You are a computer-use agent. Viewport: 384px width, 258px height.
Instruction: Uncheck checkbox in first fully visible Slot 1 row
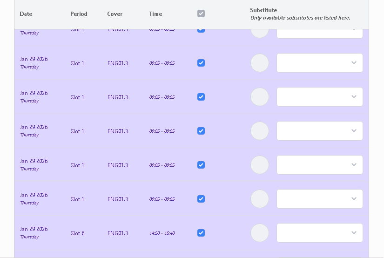201,63
